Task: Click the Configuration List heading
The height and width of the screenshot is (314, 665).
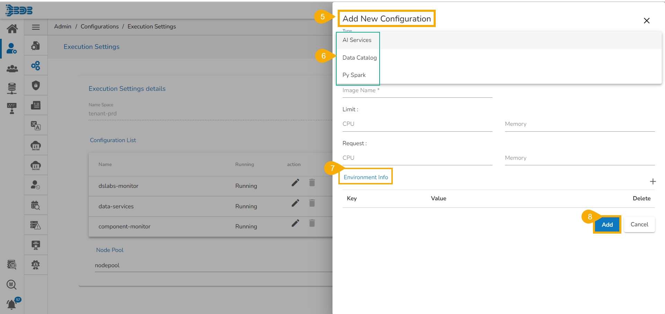Action: pos(113,140)
